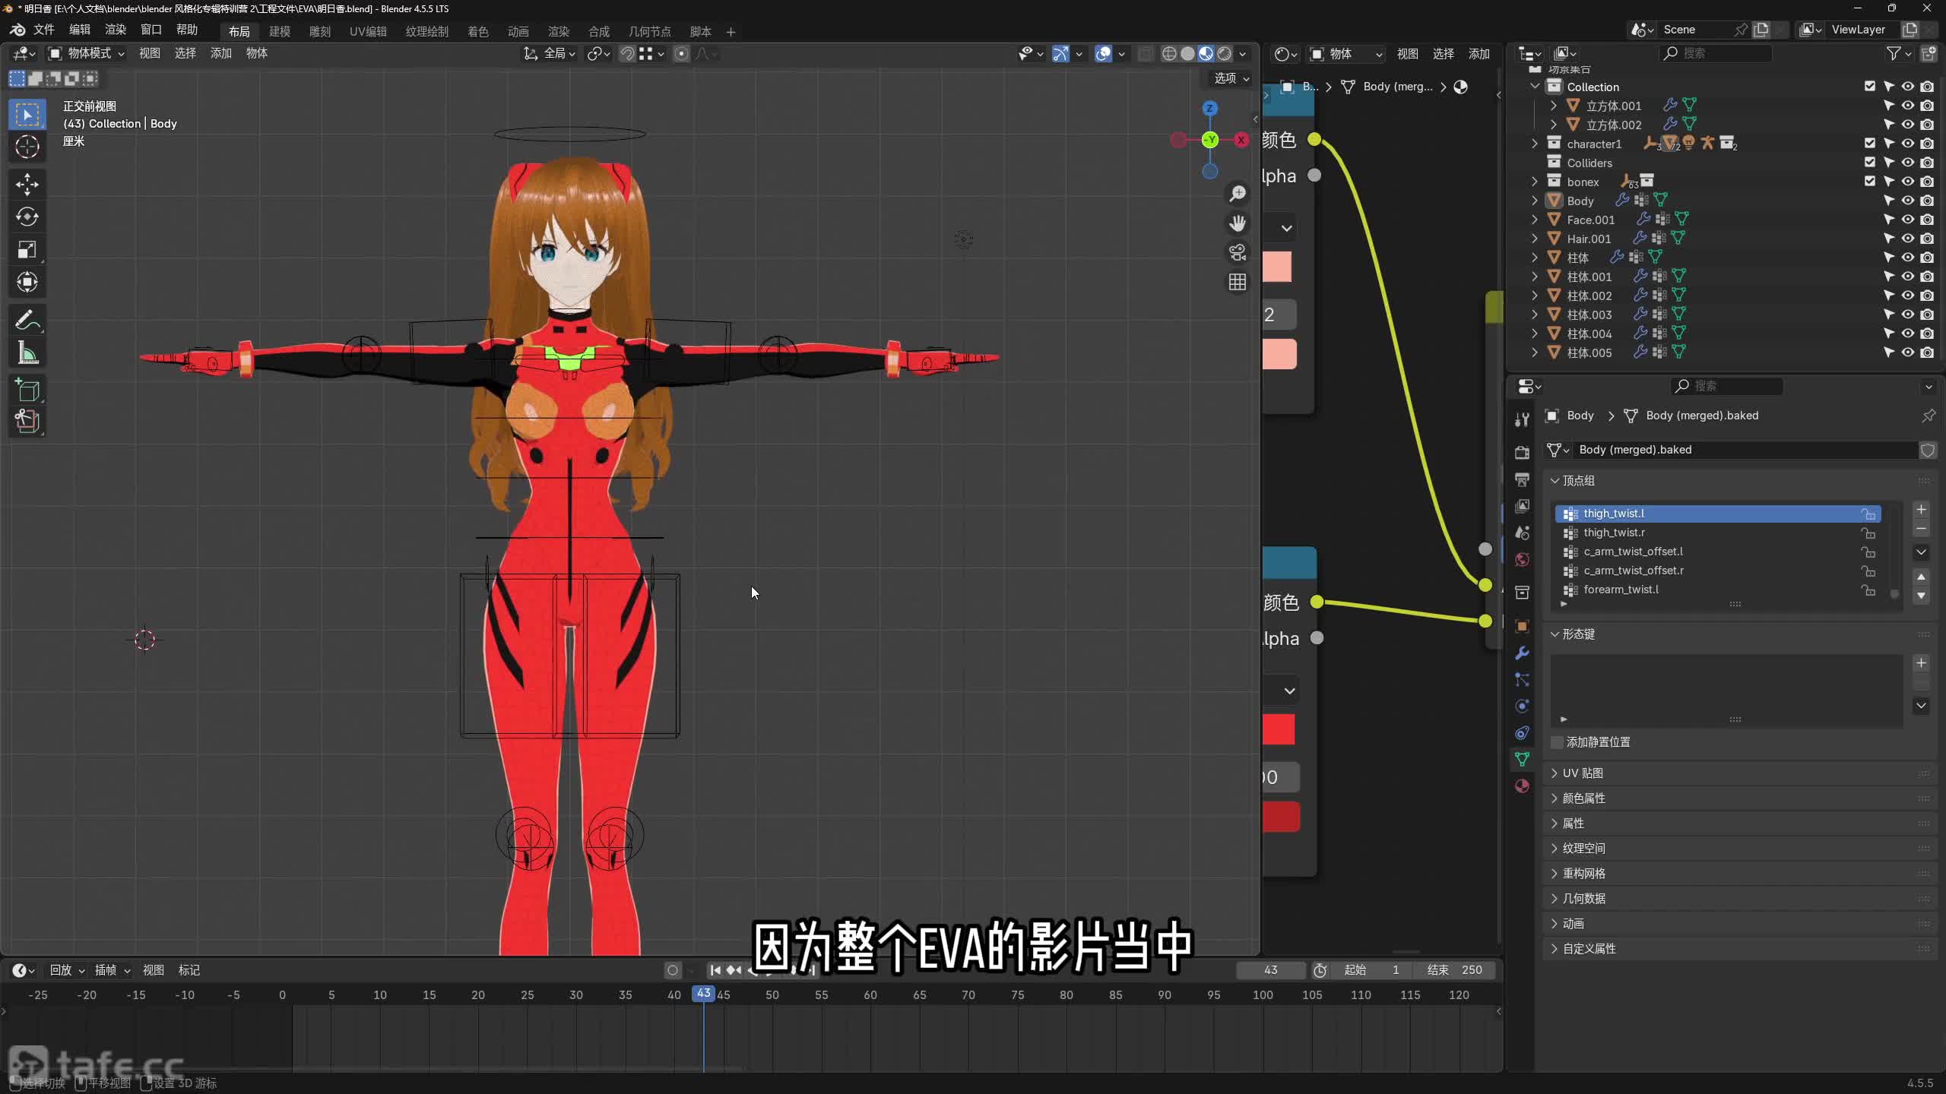
Task: Open the 渲染 top menu
Action: 116,30
